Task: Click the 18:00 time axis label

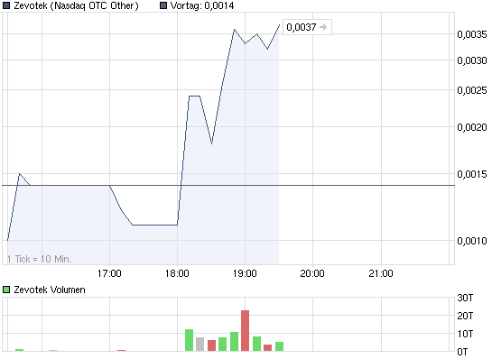Action: tap(177, 273)
